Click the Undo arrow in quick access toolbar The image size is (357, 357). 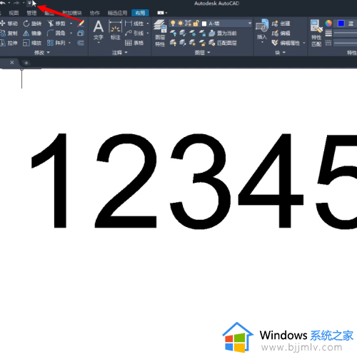click(2, 3)
